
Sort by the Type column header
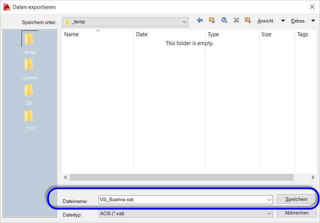point(232,34)
